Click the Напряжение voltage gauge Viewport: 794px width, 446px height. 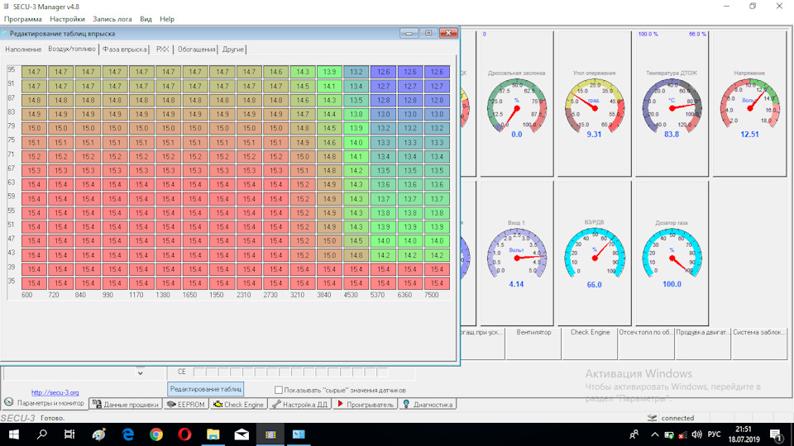749,104
